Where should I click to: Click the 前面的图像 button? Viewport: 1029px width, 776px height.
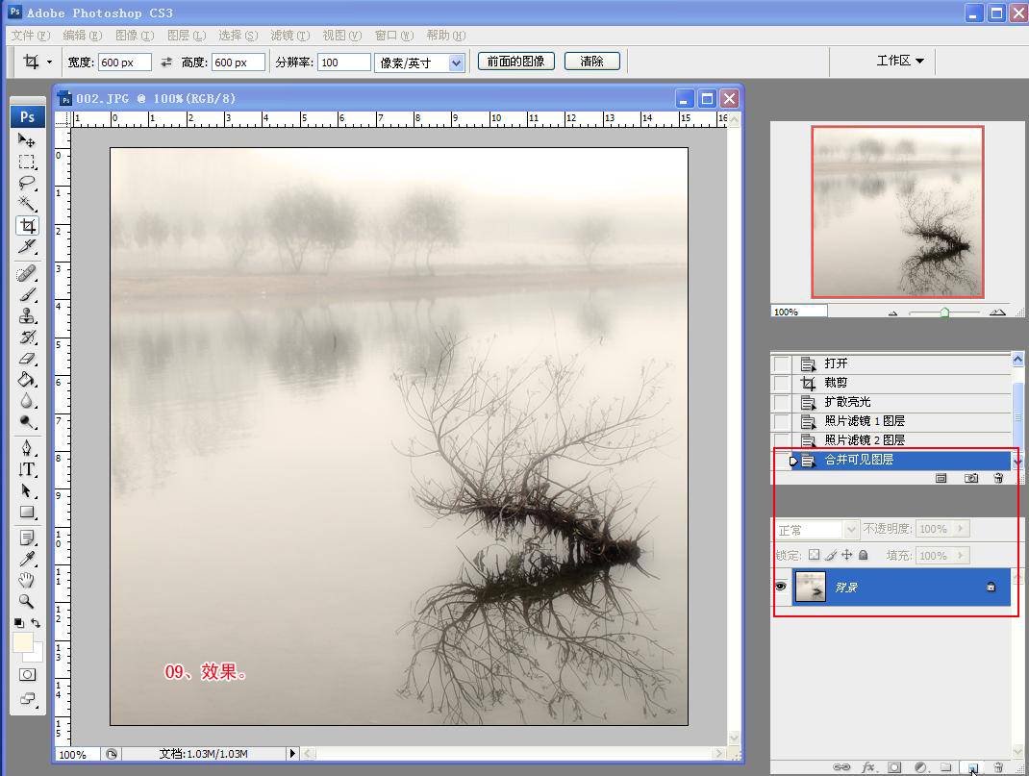pos(515,61)
